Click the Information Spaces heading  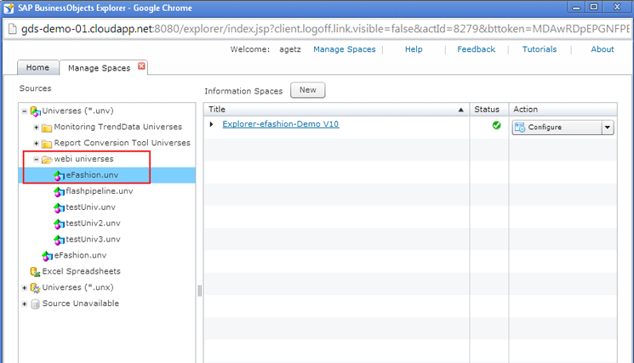coord(243,91)
